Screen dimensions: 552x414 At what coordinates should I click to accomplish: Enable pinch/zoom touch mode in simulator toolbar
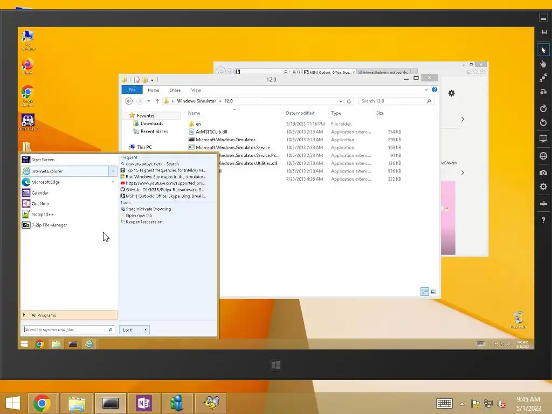pyautogui.click(x=543, y=78)
